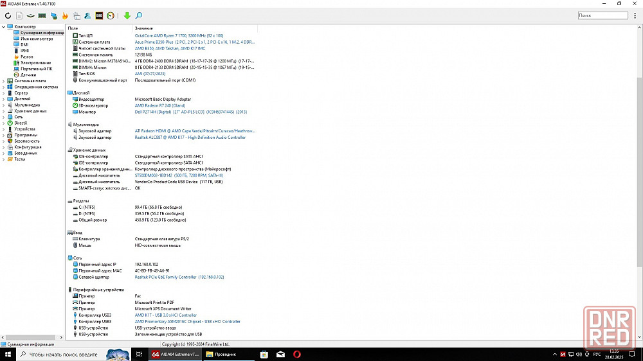643x361 pixels.
Task: Expand the Хранение данных tree node
Action: pyautogui.click(x=3, y=111)
